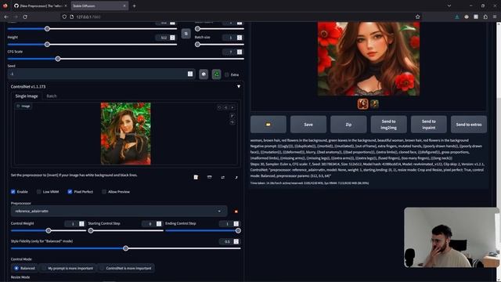Screen dimensions: 501x282
Task: Click the CFG Scale slider handle
Action: coord(58,59)
